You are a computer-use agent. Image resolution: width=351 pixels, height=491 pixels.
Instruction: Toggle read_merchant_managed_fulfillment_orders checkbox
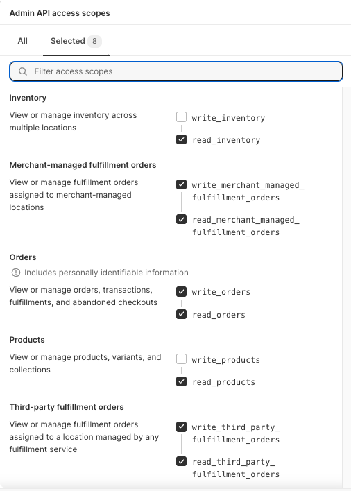(x=181, y=219)
